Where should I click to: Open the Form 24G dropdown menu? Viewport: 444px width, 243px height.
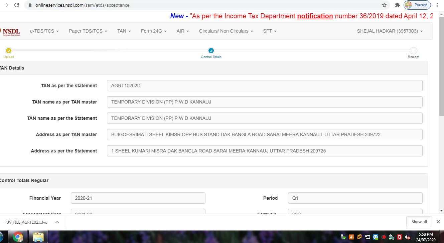pos(154,31)
